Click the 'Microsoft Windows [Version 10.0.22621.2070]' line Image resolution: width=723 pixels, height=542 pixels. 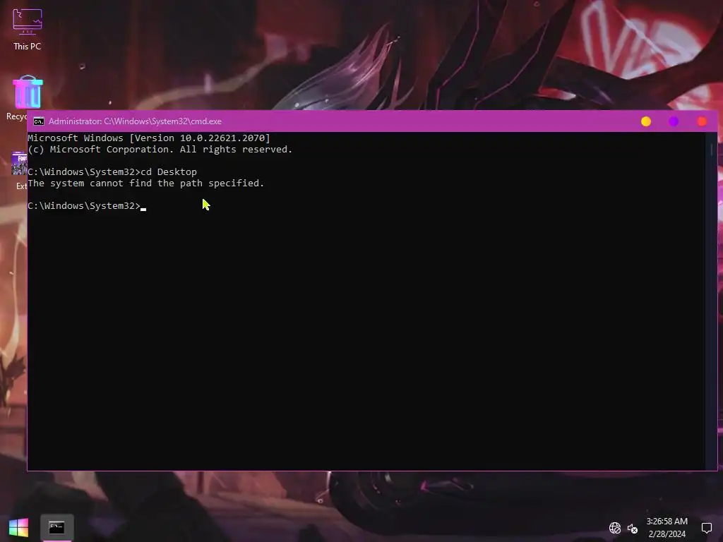point(149,138)
